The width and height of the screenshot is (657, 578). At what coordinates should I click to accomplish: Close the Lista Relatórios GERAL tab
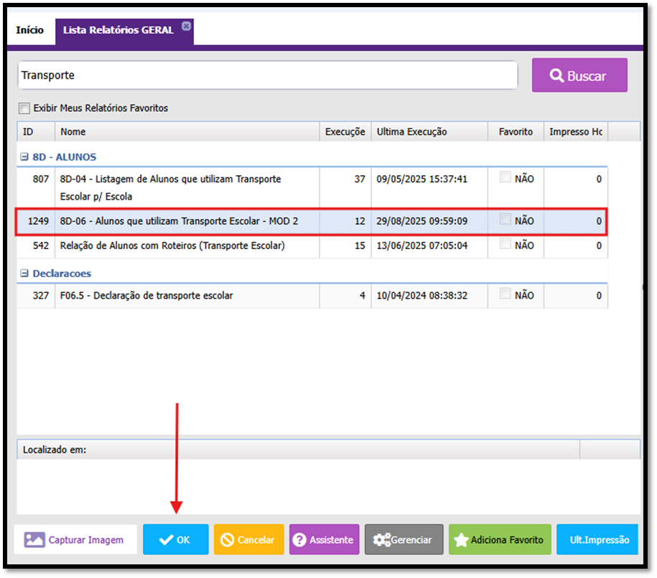point(186,26)
